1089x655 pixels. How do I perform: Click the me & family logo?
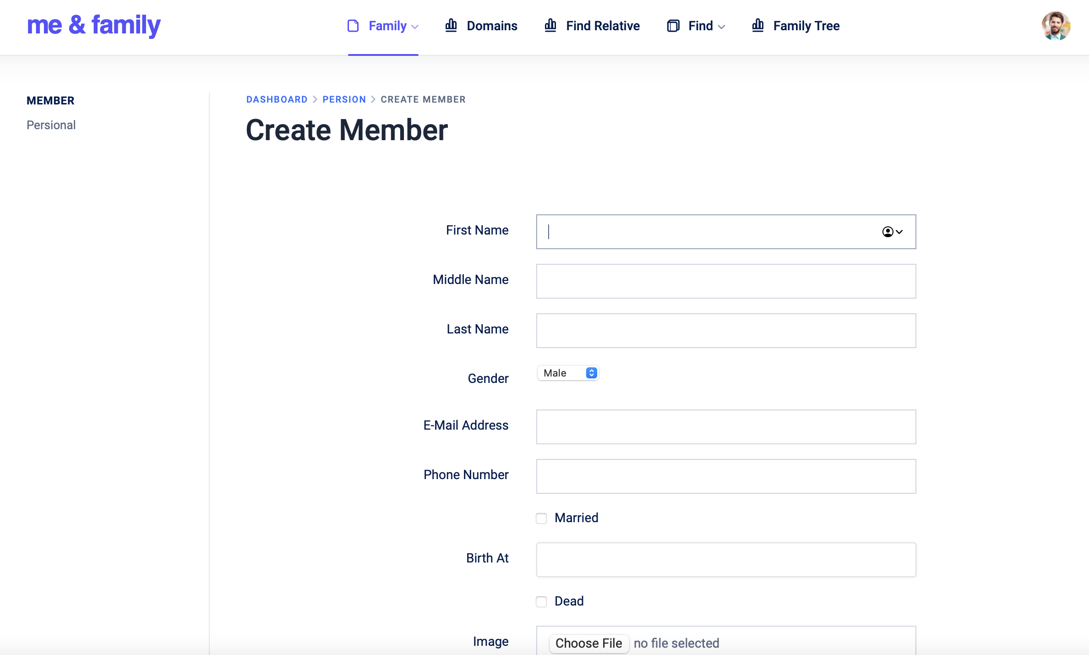[94, 25]
